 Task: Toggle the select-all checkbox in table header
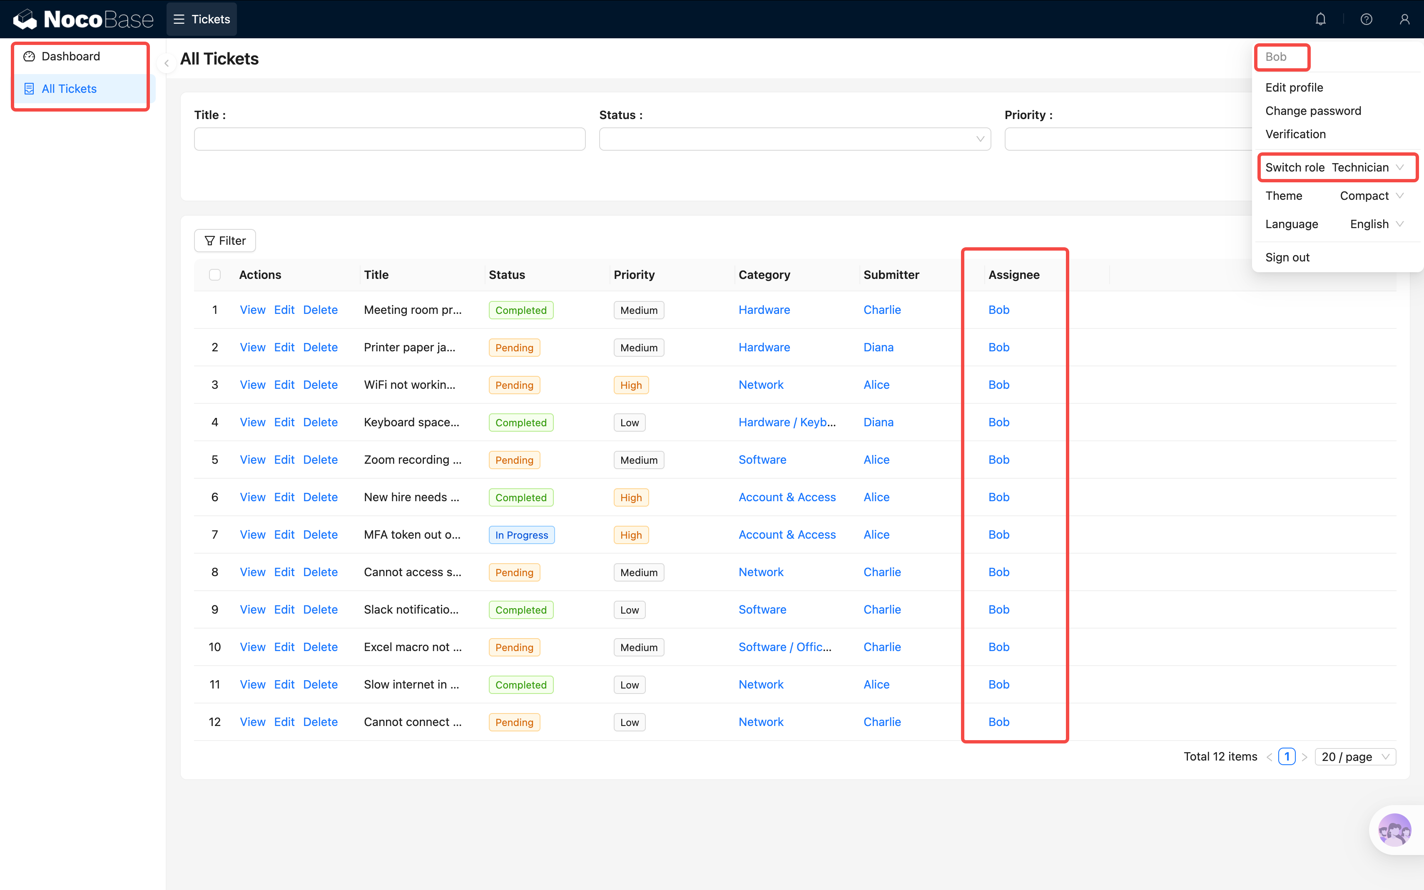click(215, 275)
